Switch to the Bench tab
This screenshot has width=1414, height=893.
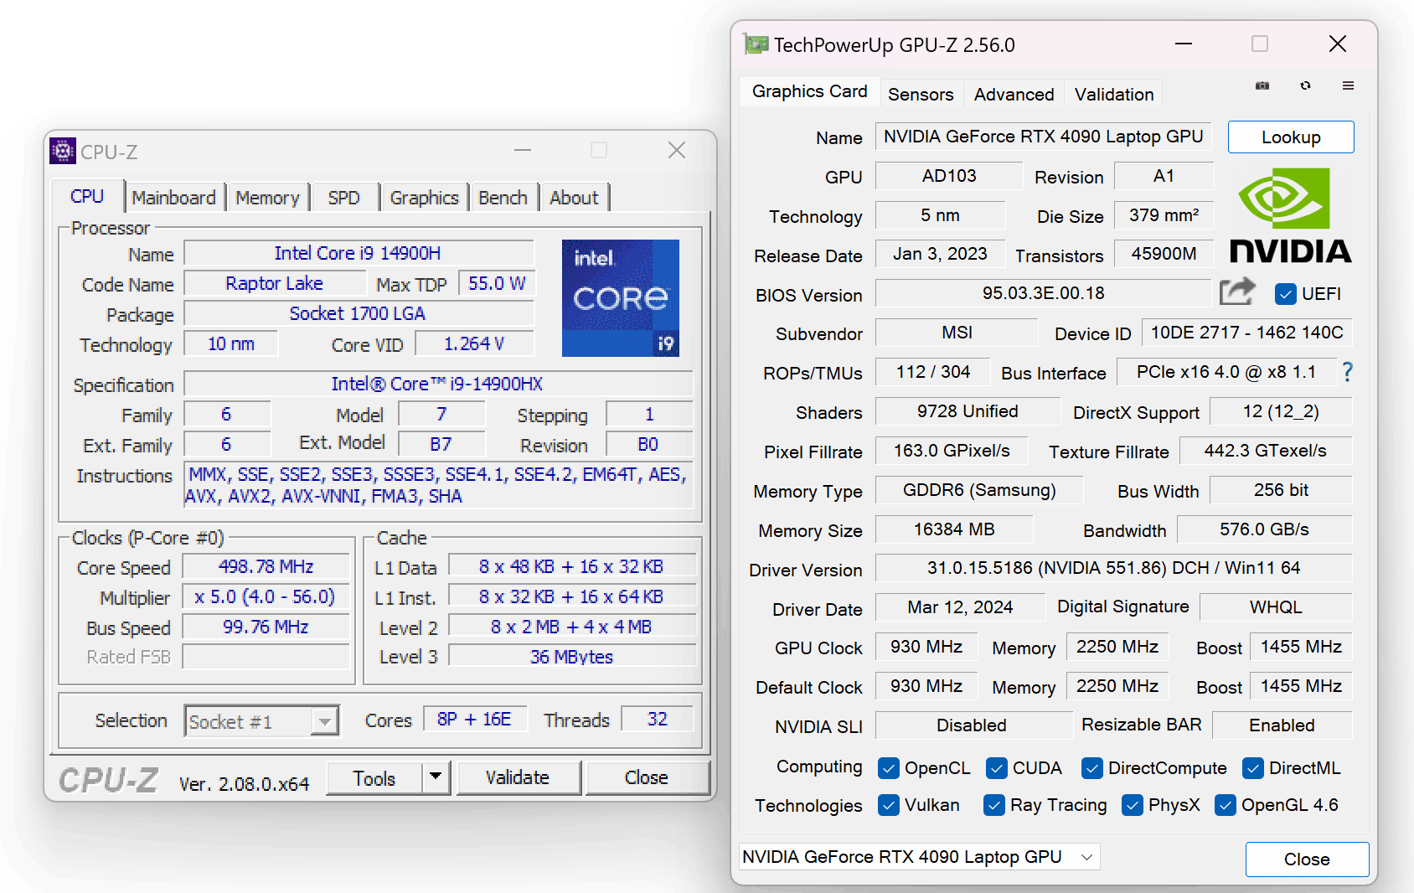[503, 198]
